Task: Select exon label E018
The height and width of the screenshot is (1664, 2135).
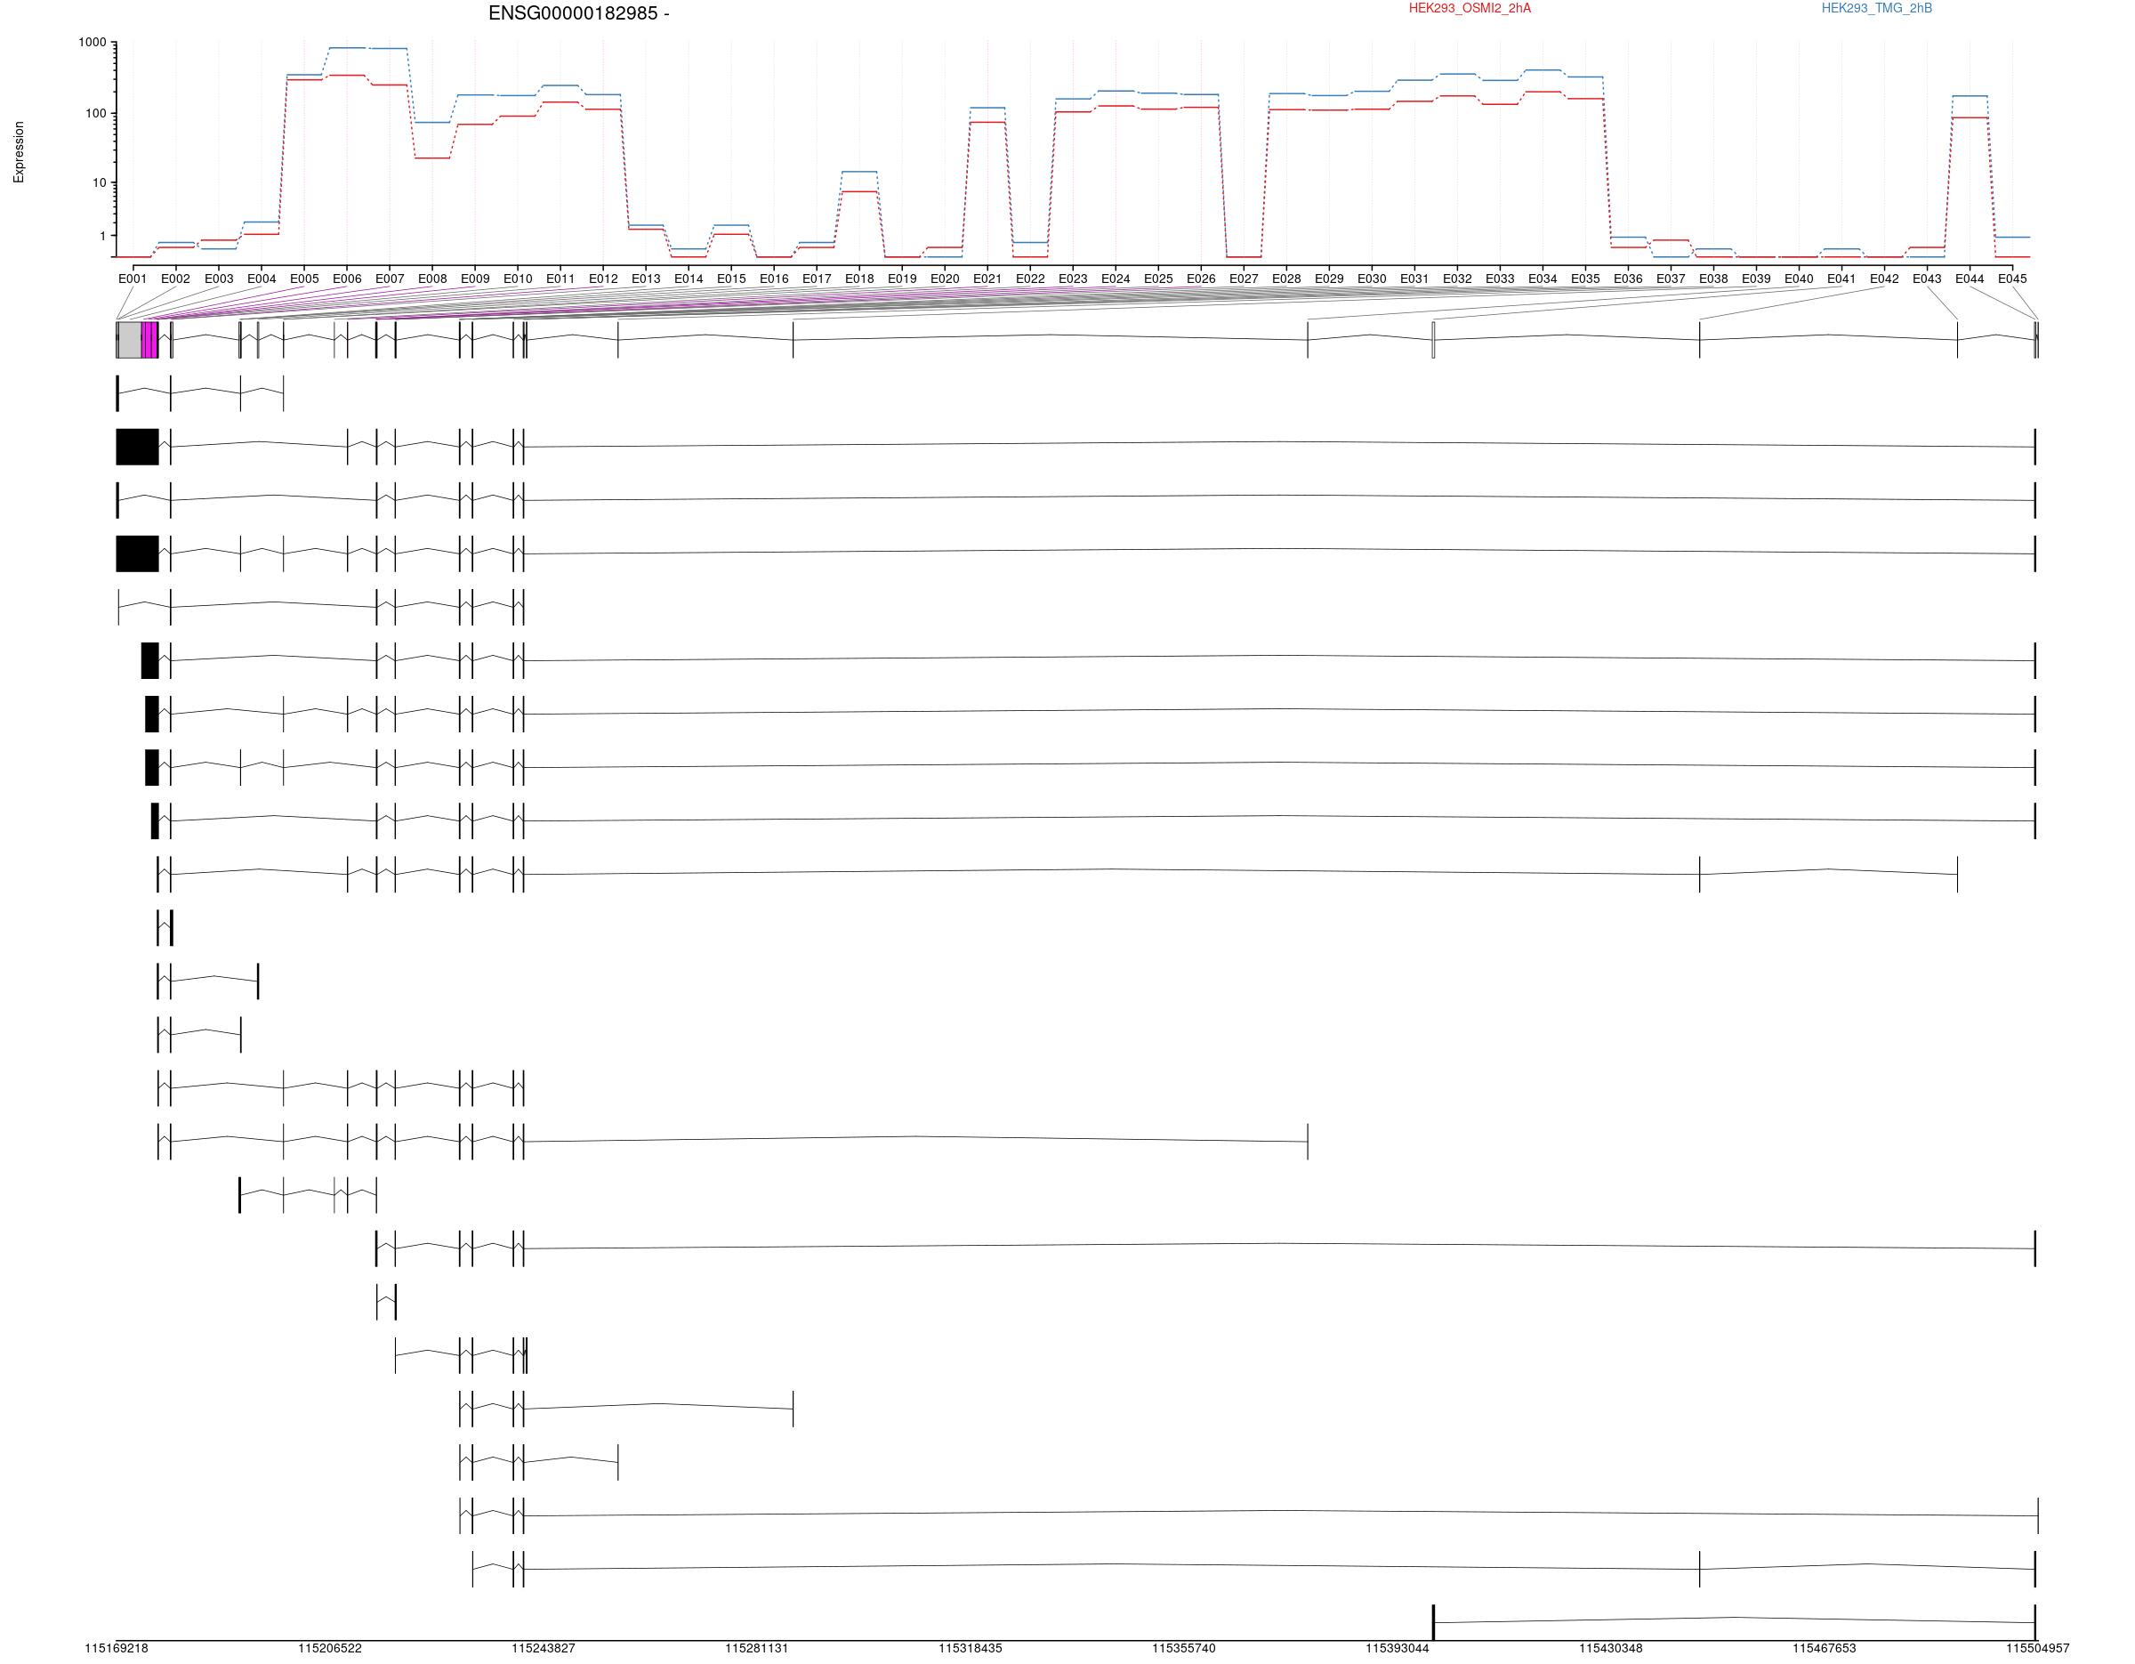Action: point(859,279)
